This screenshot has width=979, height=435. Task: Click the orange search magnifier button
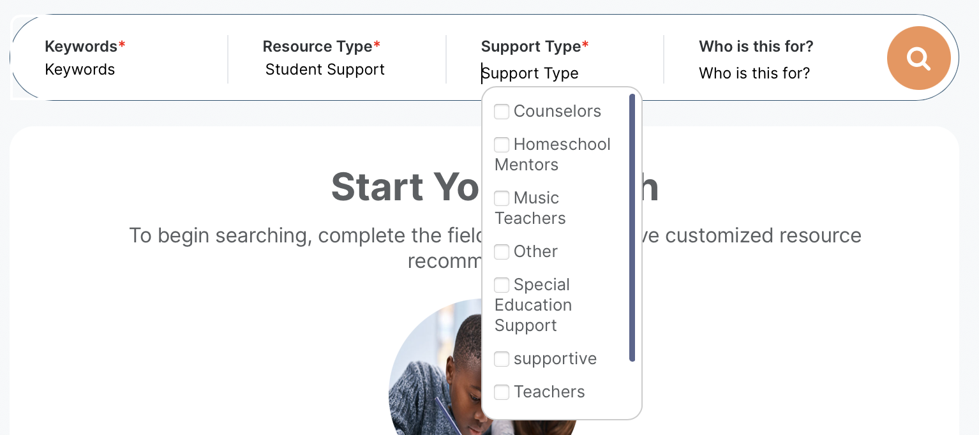tap(918, 58)
